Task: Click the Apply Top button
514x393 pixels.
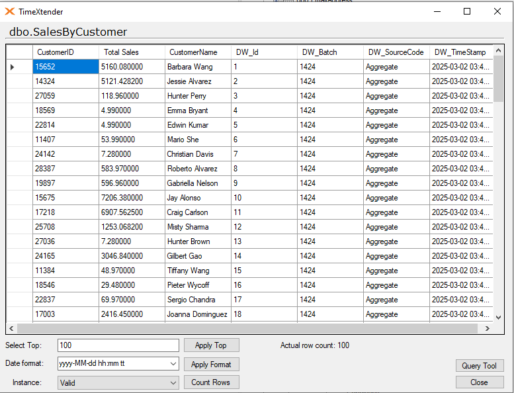Action: click(x=212, y=345)
